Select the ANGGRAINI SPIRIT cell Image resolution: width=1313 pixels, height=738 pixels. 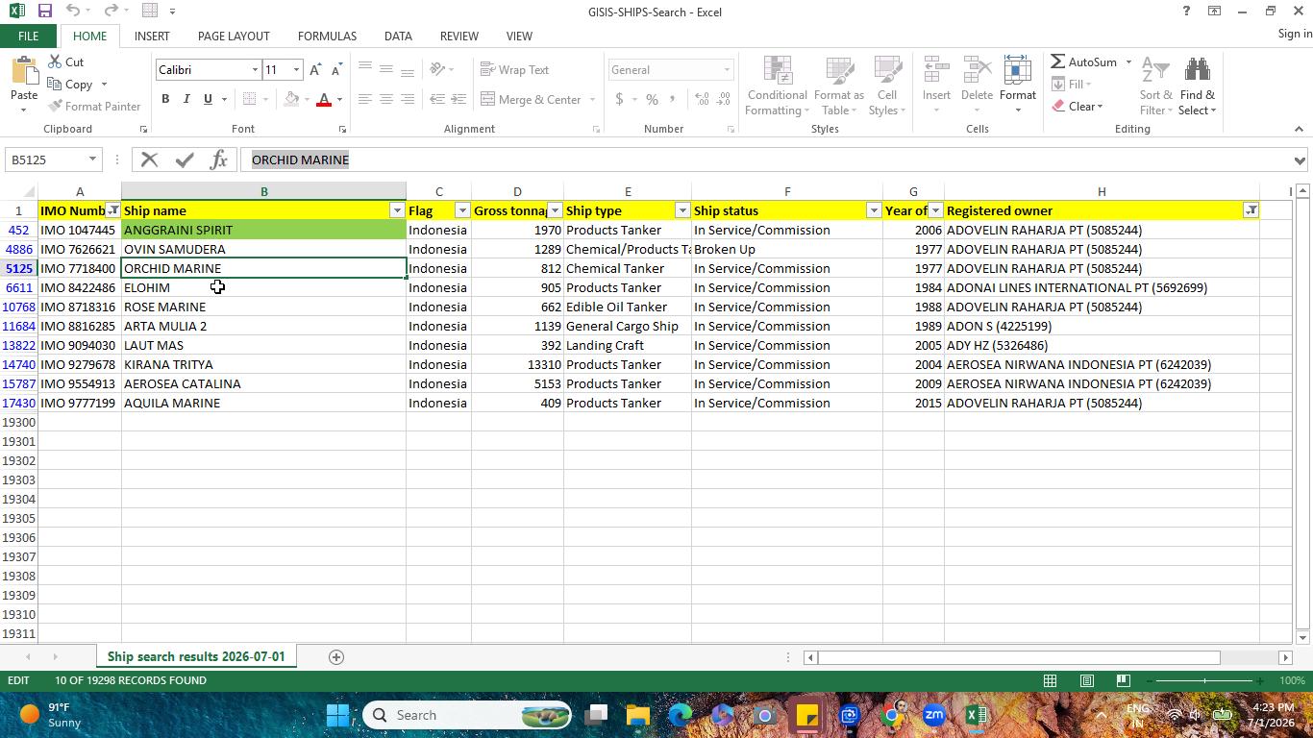263,230
